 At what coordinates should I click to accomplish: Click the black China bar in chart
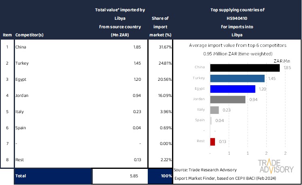[245, 68]
